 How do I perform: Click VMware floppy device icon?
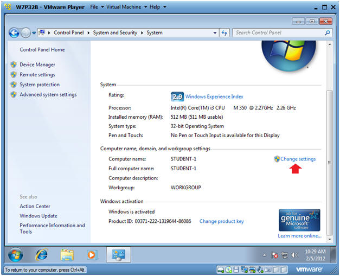236,269
